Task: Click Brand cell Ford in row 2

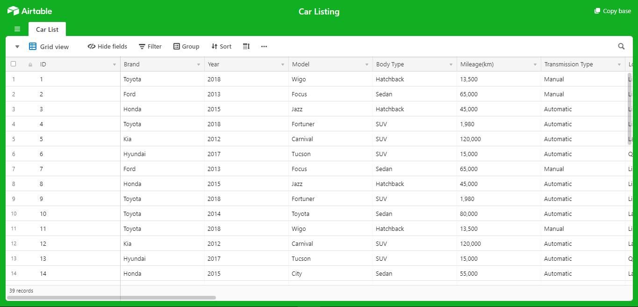Action: pos(163,94)
